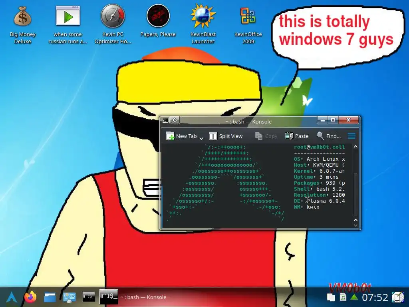Image resolution: width=409 pixels, height=307 pixels.
Task: Open the "when some russian runs a..." desktop shortcut
Action: pyautogui.click(x=68, y=25)
